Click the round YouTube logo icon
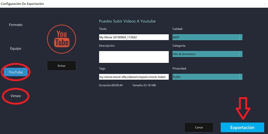The image size is (268, 134). tap(61, 39)
